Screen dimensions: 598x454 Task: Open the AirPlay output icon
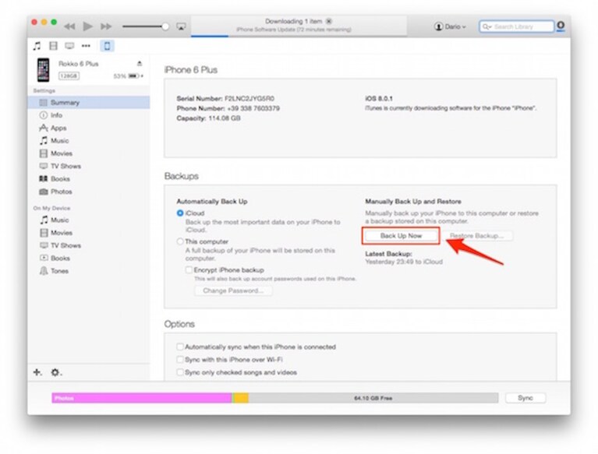(x=181, y=26)
